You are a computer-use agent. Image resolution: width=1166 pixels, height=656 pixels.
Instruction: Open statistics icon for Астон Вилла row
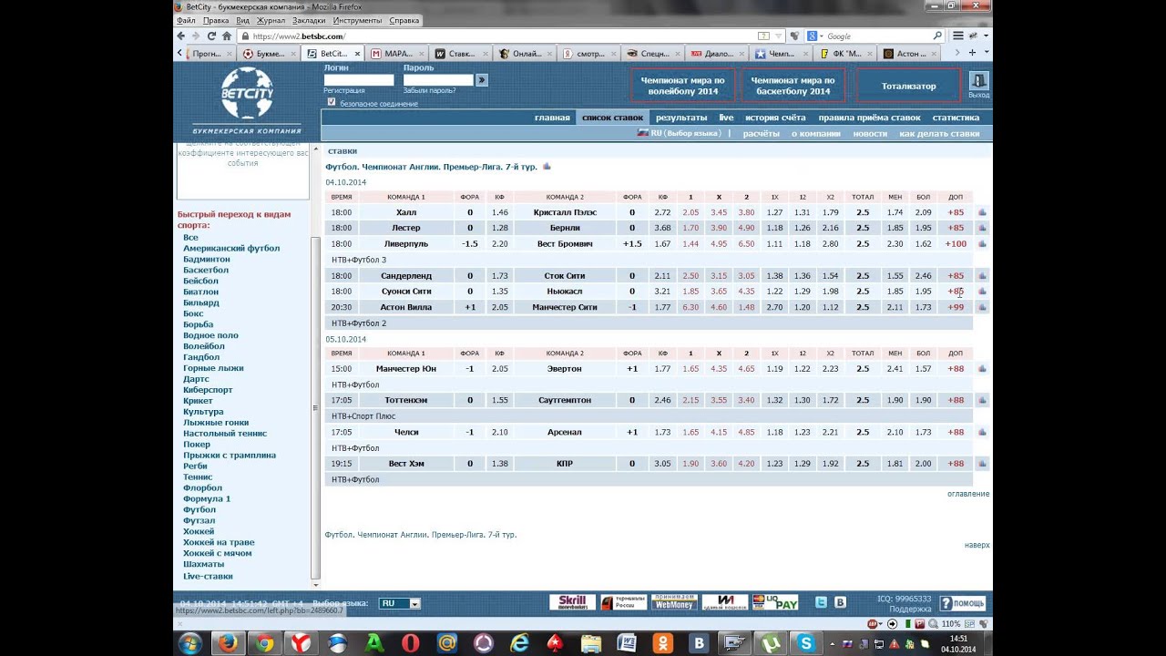tap(982, 307)
